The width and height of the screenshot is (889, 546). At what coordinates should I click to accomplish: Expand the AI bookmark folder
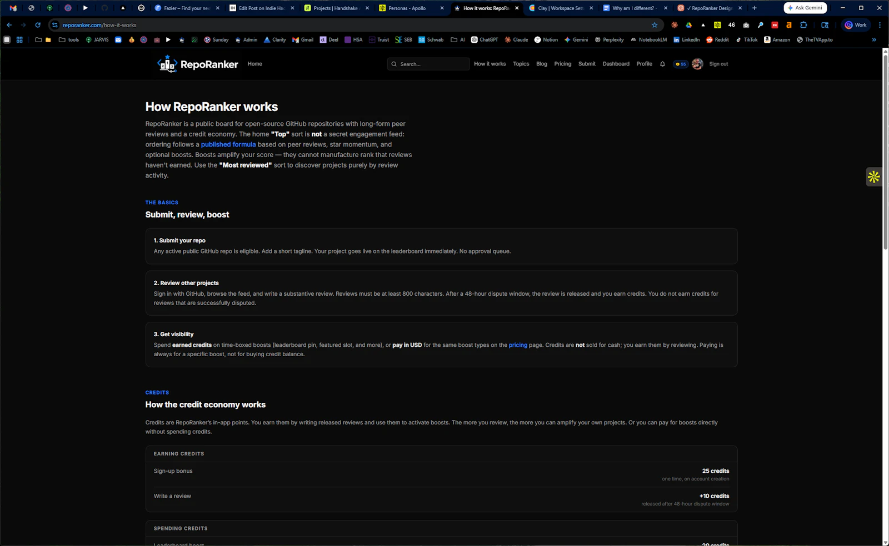coord(458,40)
